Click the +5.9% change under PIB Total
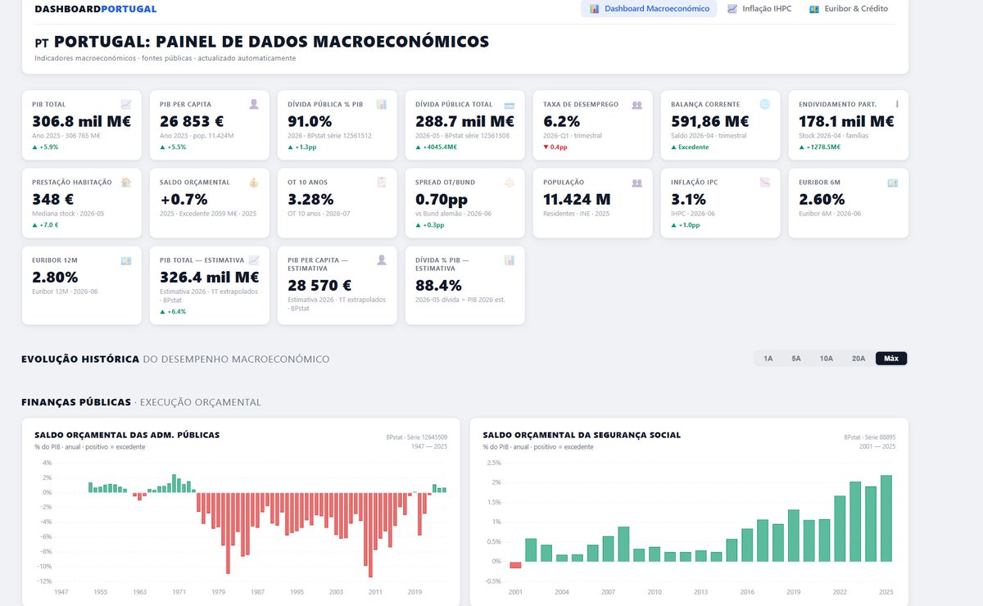The height and width of the screenshot is (606, 983). (x=45, y=147)
